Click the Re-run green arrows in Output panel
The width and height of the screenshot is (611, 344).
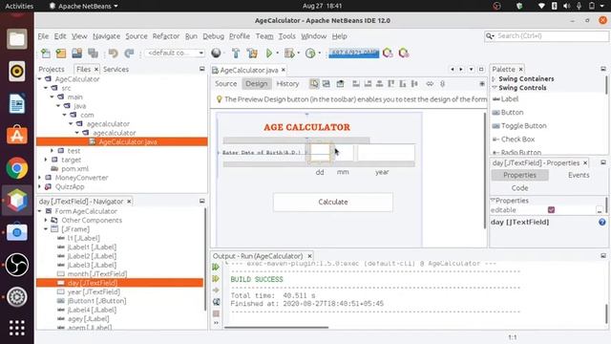click(216, 268)
